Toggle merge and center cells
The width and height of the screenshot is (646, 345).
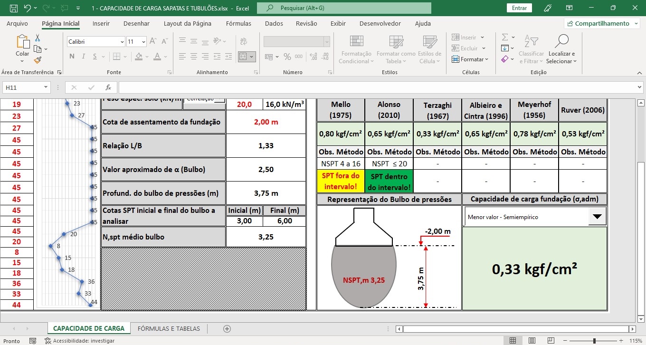click(x=243, y=57)
